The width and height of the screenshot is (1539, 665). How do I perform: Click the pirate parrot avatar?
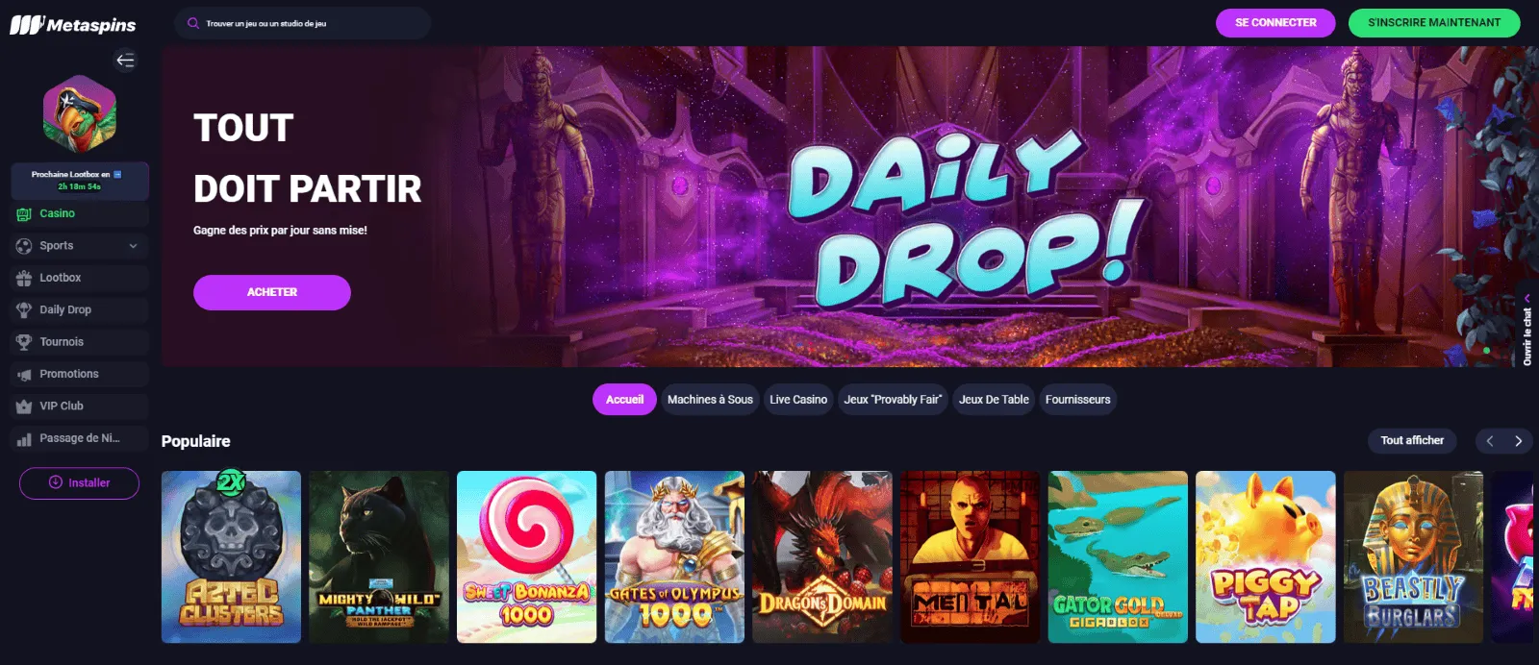click(80, 114)
